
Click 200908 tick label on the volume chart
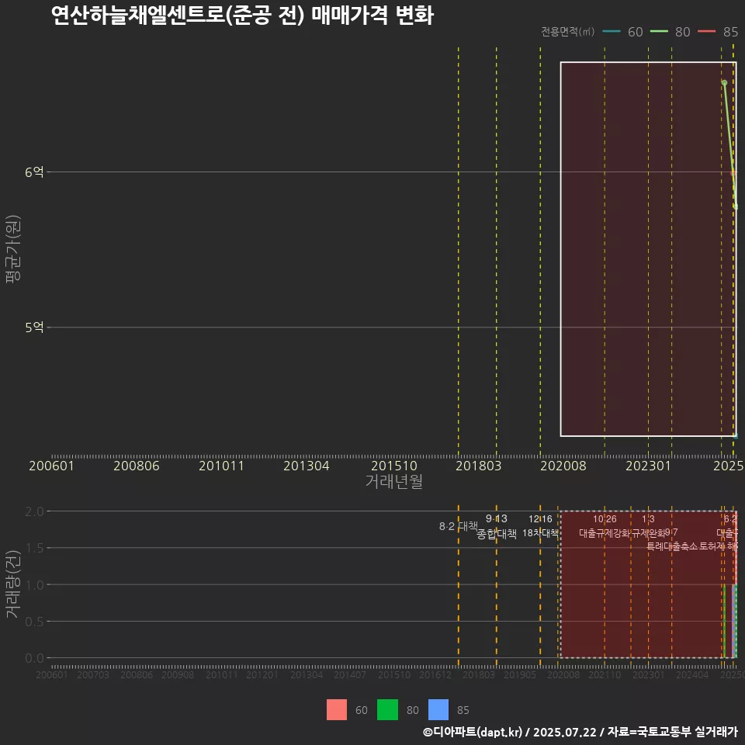tap(178, 674)
